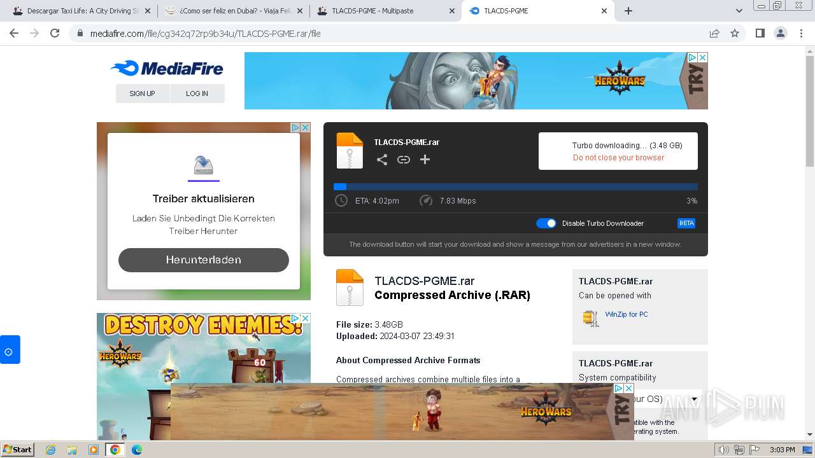Click the share icon under TLACDS-PGME.rar
The height and width of the screenshot is (458, 815).
(x=382, y=160)
